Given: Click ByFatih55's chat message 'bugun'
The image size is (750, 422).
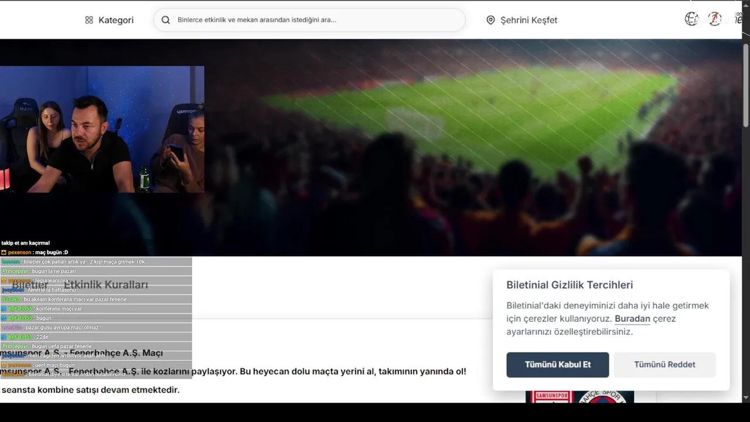Looking at the screenshot, I should point(44,318).
